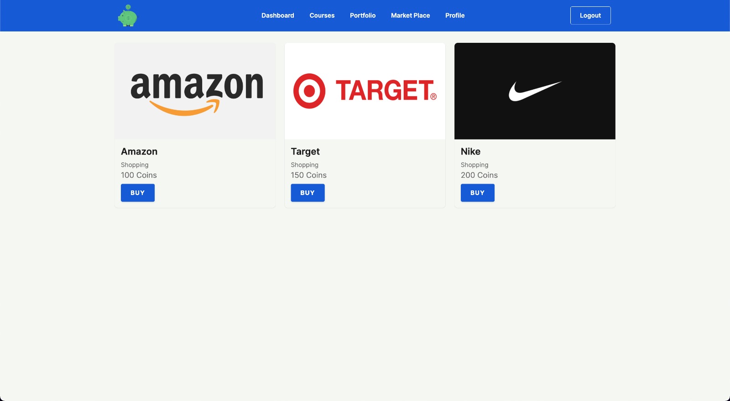This screenshot has width=730, height=401.
Task: Click the Nike card title
Action: (x=470, y=151)
